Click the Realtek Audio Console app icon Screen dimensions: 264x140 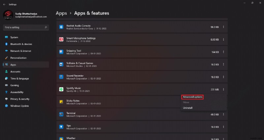[x=61, y=27]
